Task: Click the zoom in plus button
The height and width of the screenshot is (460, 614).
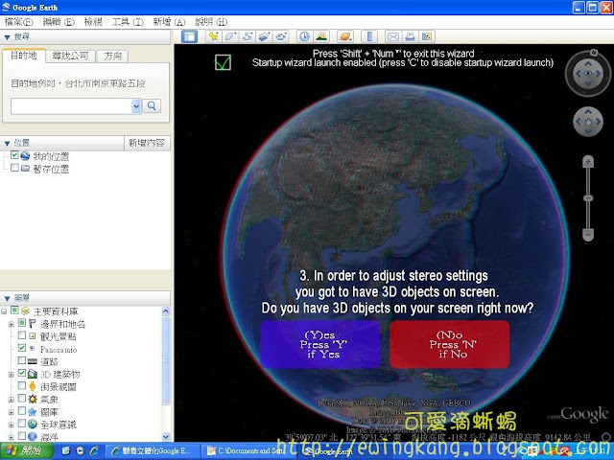Action: [588, 162]
